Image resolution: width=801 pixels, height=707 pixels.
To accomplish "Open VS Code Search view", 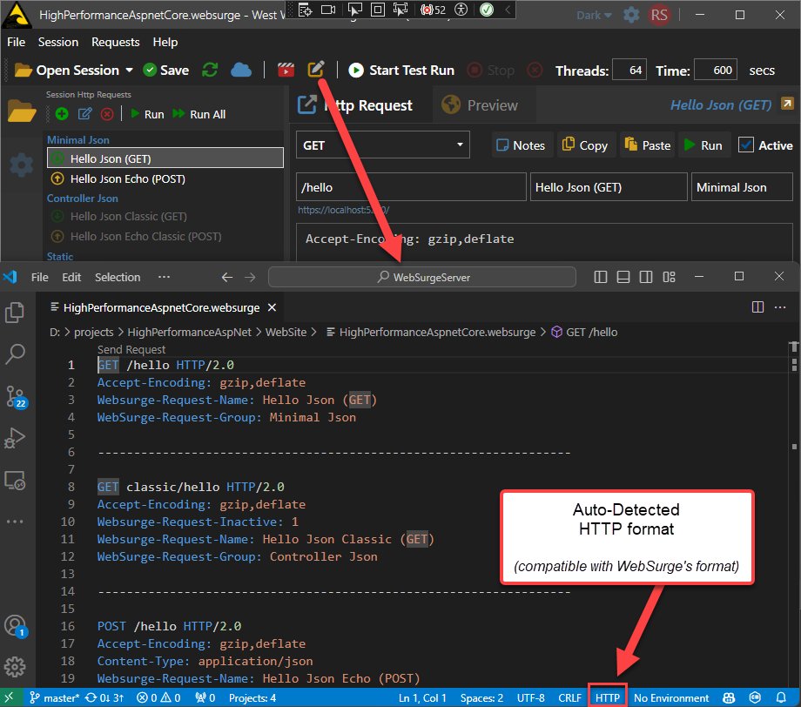I will click(x=15, y=354).
